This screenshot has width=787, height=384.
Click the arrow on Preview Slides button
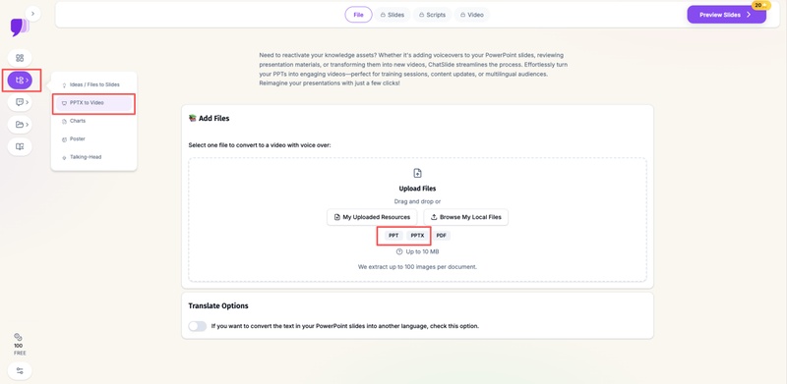click(749, 15)
